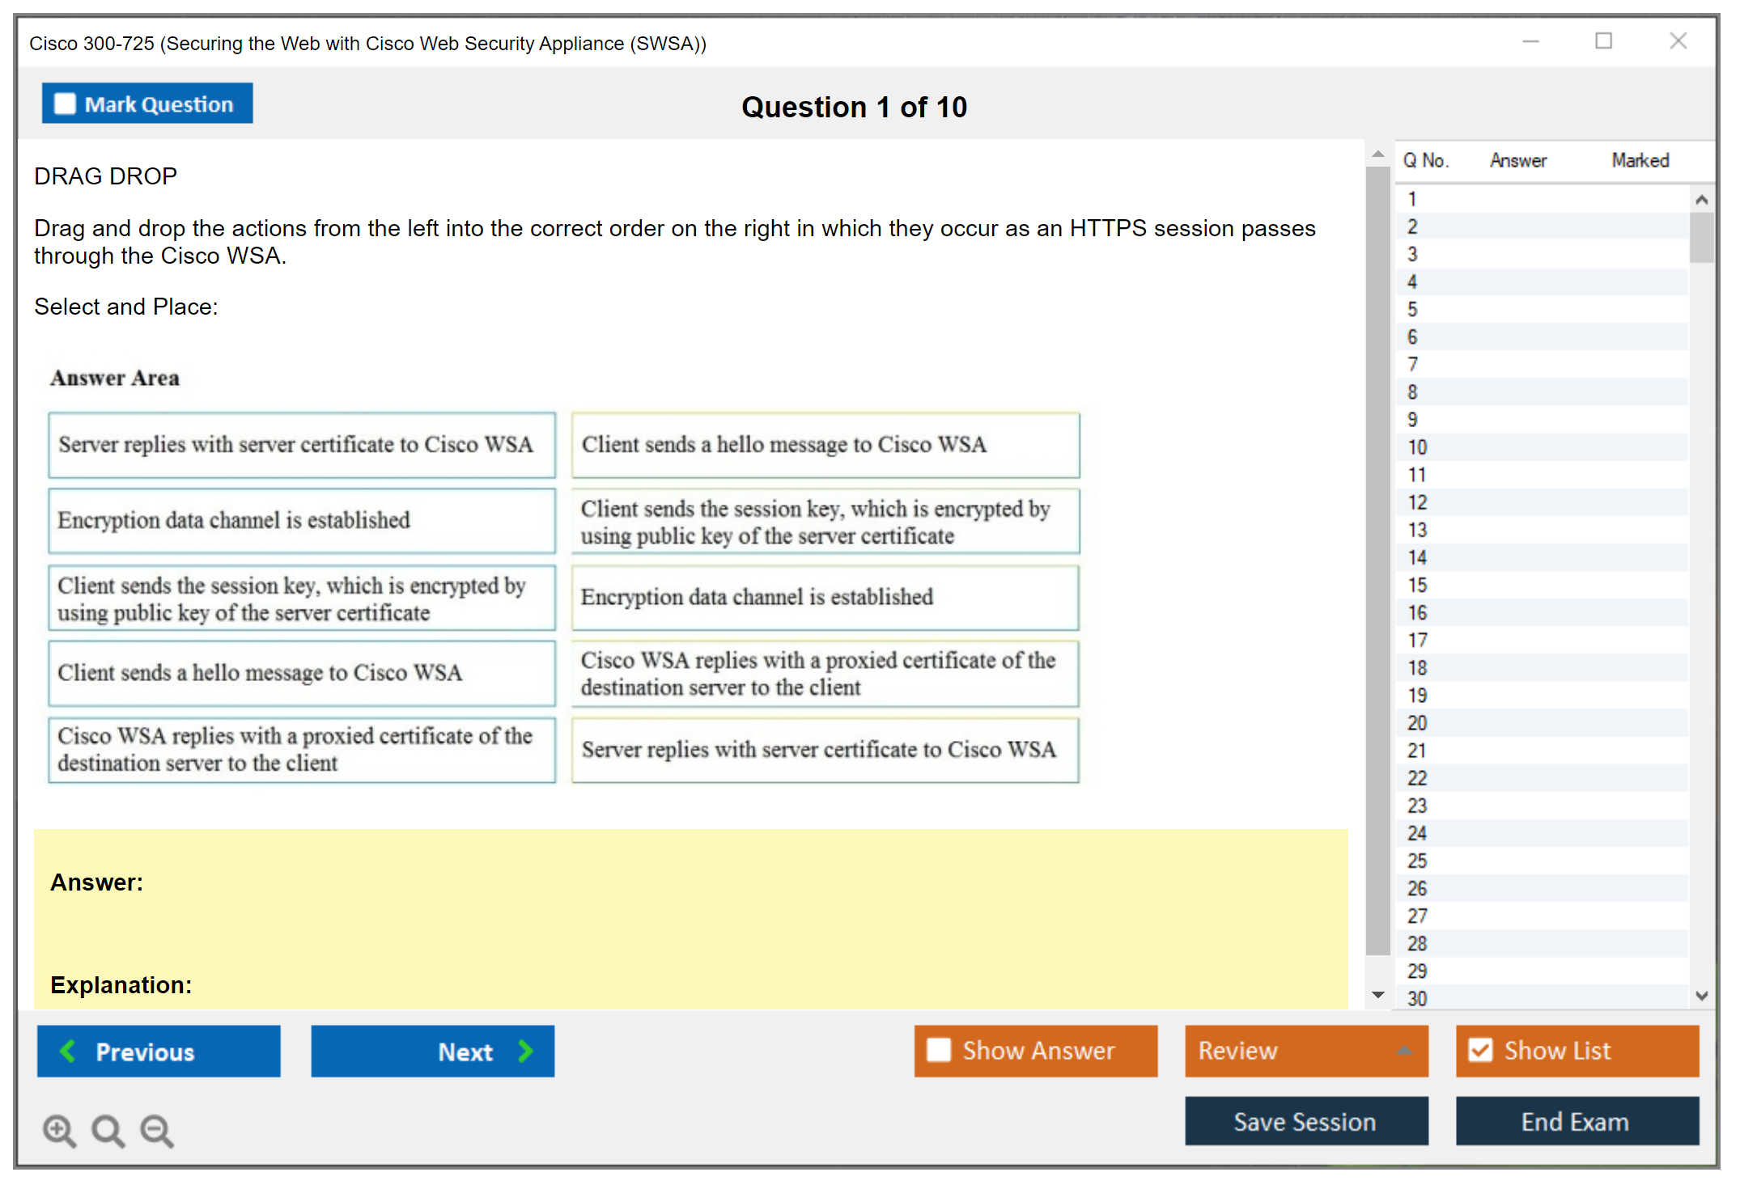Tick the Mark Question checkbox
The width and height of the screenshot is (1740, 1189).
coord(65,104)
